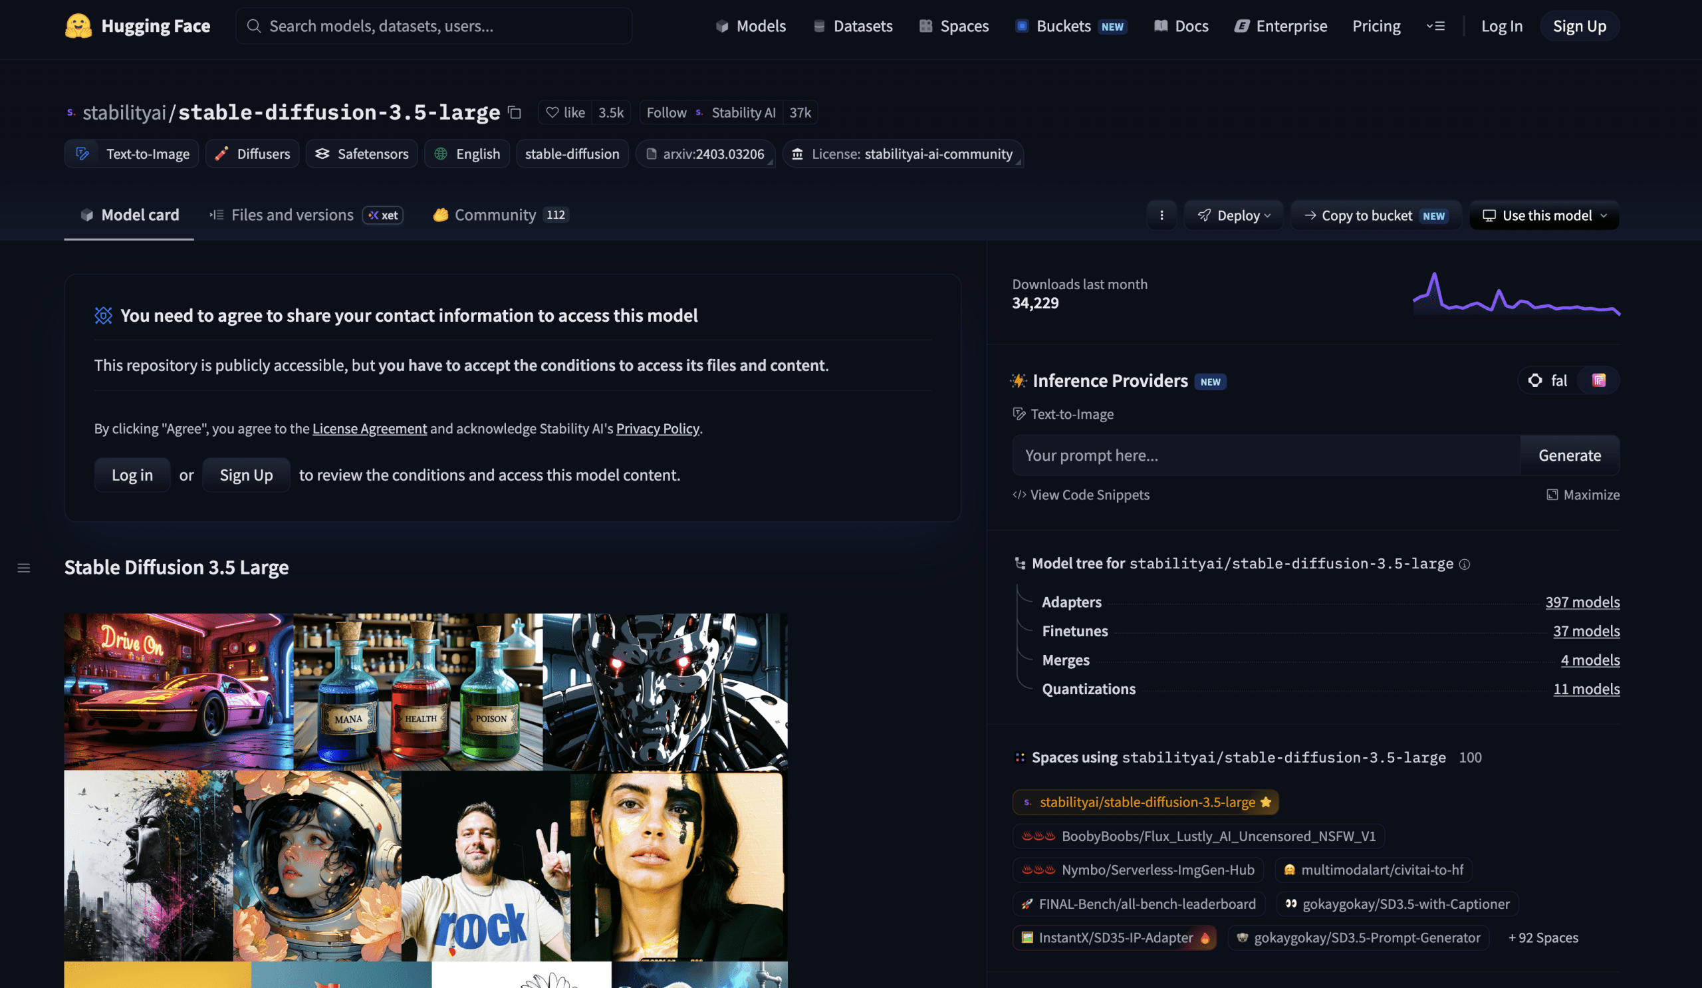Copy model name with the copy icon
1702x988 pixels.
tap(515, 112)
